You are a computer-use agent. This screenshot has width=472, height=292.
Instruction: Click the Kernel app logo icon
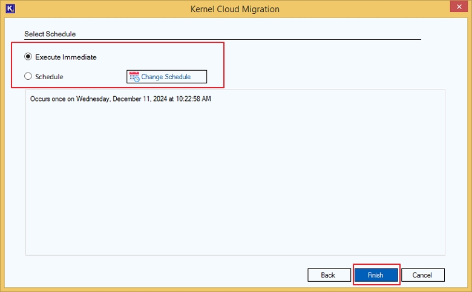(10, 8)
